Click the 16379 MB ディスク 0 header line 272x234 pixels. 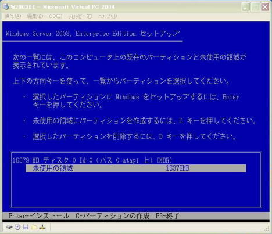tap(92, 160)
